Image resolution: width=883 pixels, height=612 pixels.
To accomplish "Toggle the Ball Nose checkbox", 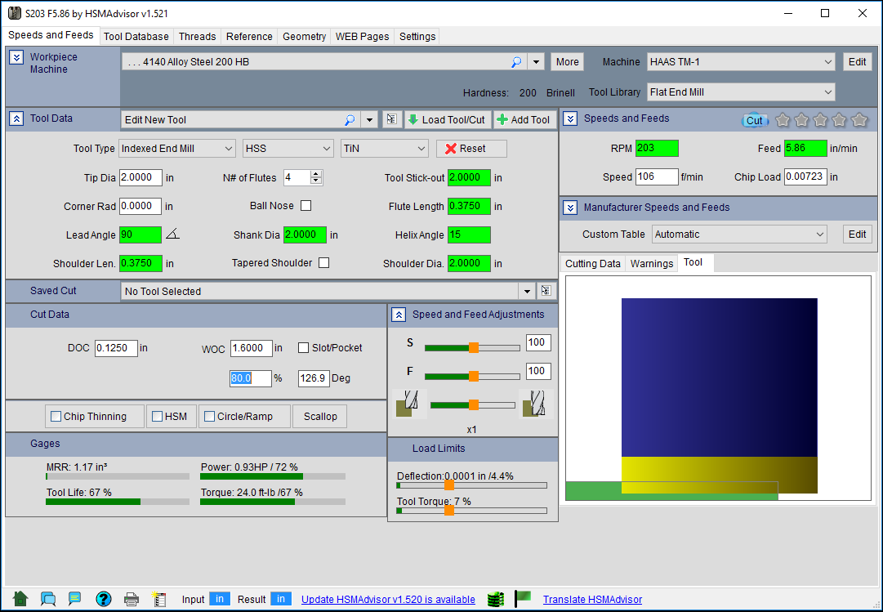I will [306, 206].
